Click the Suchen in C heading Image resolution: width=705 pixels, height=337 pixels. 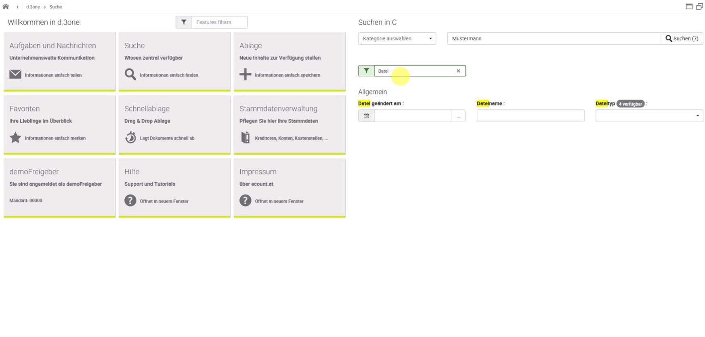click(x=377, y=22)
